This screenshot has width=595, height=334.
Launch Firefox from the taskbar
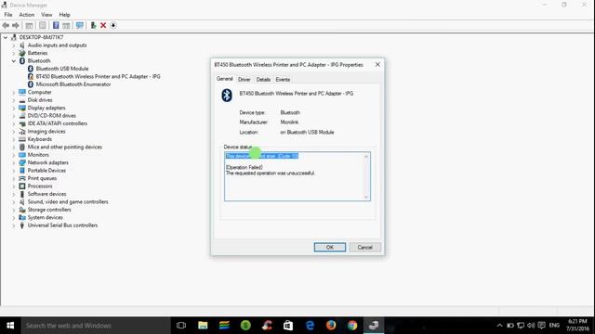pos(331,326)
